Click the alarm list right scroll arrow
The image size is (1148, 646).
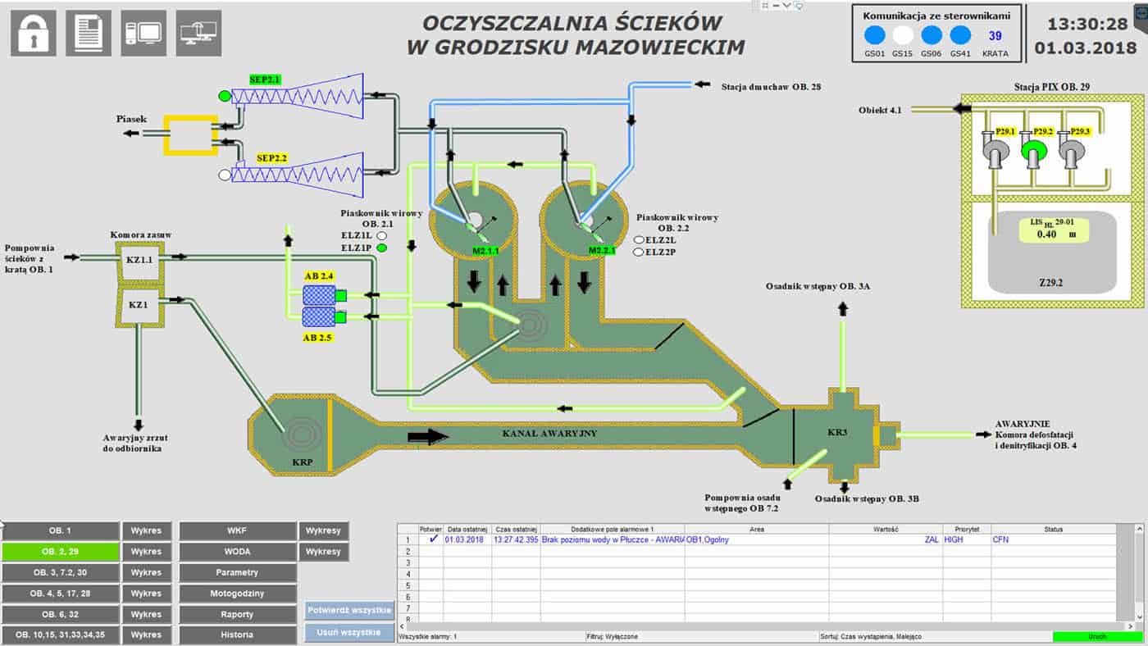point(1128,626)
